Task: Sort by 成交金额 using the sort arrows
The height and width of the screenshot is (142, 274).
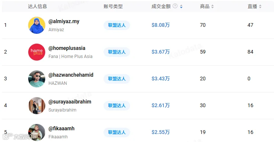Action: click(181, 7)
